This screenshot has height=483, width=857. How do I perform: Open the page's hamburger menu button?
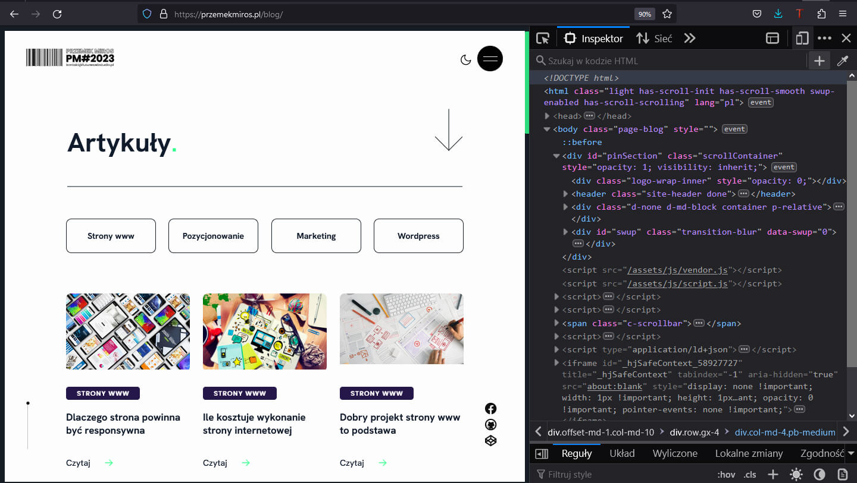(x=490, y=59)
